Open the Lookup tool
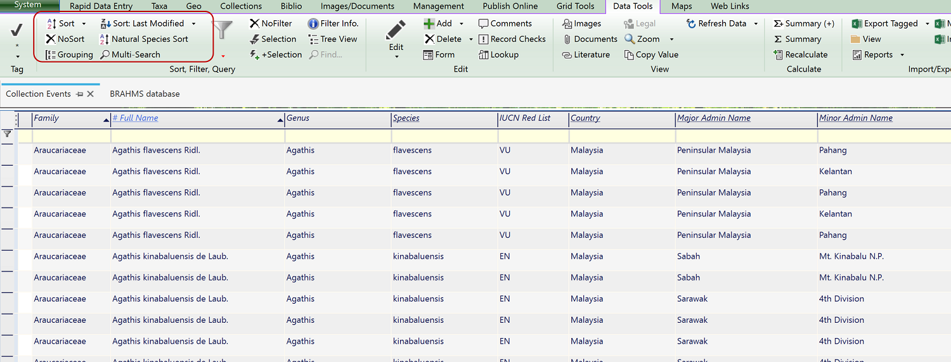Image resolution: width=951 pixels, height=362 pixels. pos(499,54)
